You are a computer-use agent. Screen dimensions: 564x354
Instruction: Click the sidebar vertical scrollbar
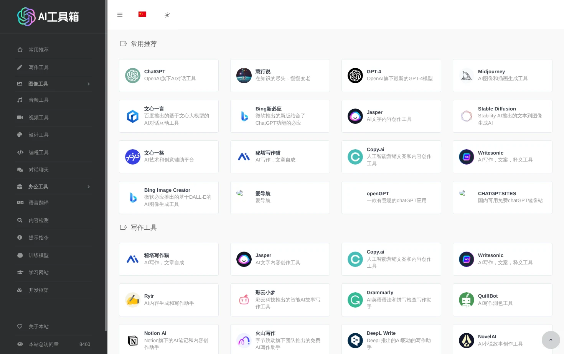pyautogui.click(x=106, y=166)
